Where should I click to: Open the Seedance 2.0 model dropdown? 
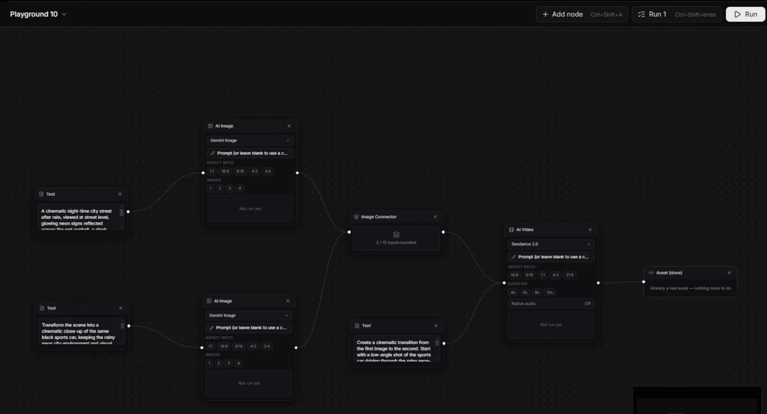551,244
